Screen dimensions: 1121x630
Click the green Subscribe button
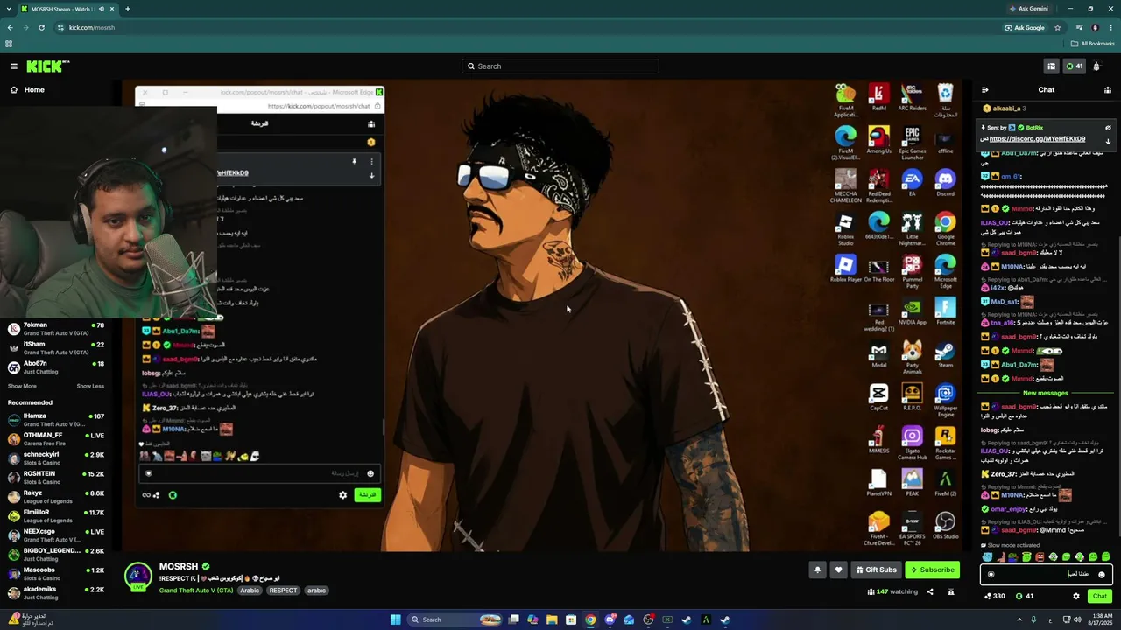[932, 570]
